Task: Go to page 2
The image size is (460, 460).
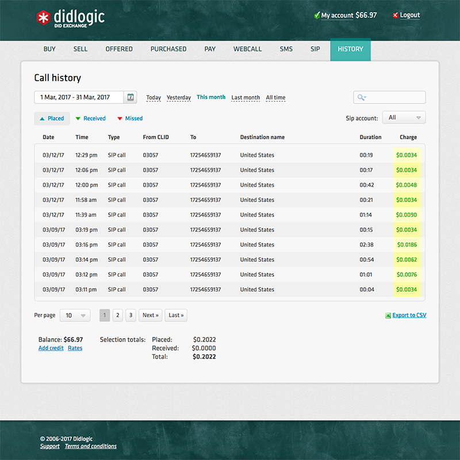Action: tap(118, 315)
